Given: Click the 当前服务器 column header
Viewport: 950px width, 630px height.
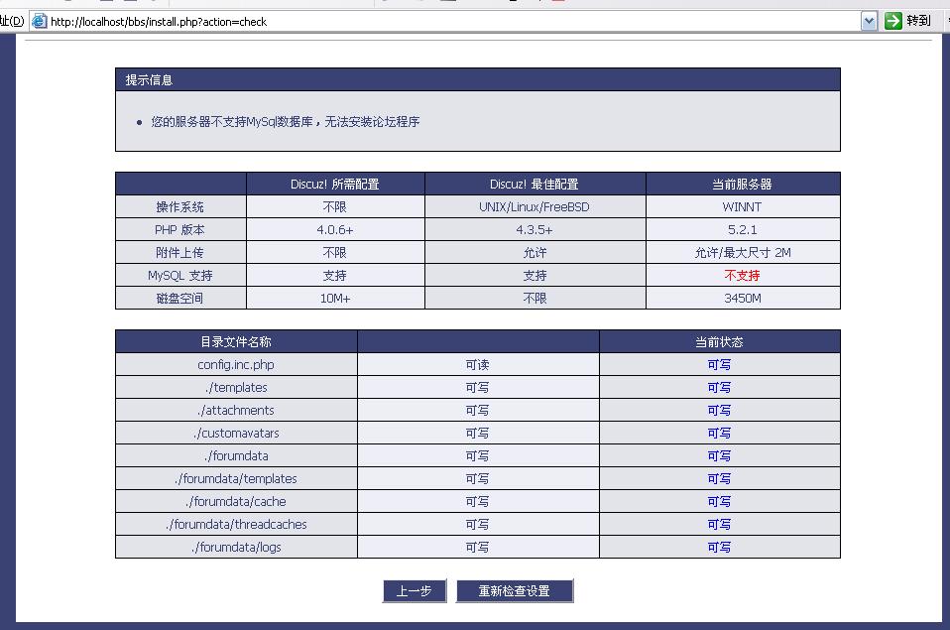Looking at the screenshot, I should coord(742,184).
